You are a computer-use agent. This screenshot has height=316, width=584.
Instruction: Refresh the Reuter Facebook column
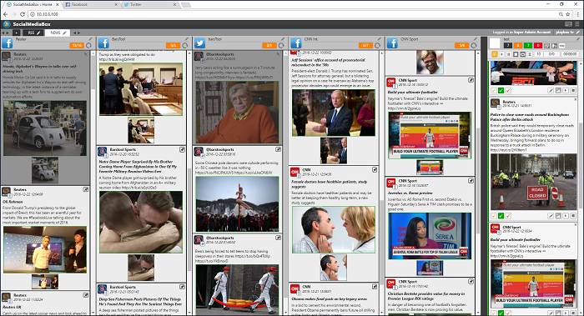pos(88,45)
